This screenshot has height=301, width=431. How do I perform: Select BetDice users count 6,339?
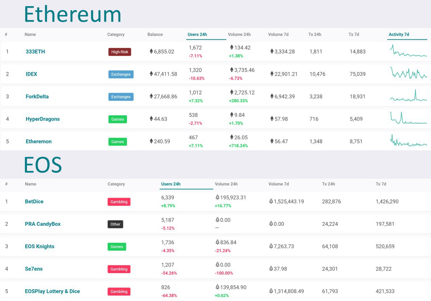click(168, 197)
